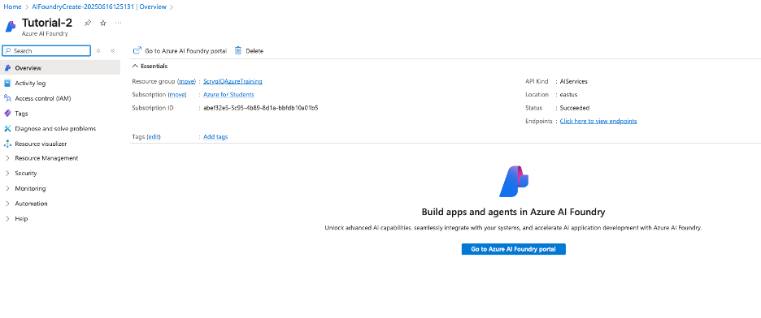Image resolution: width=761 pixels, height=318 pixels.
Task: Collapse the sidebar menu with double chevron
Action: 112,51
